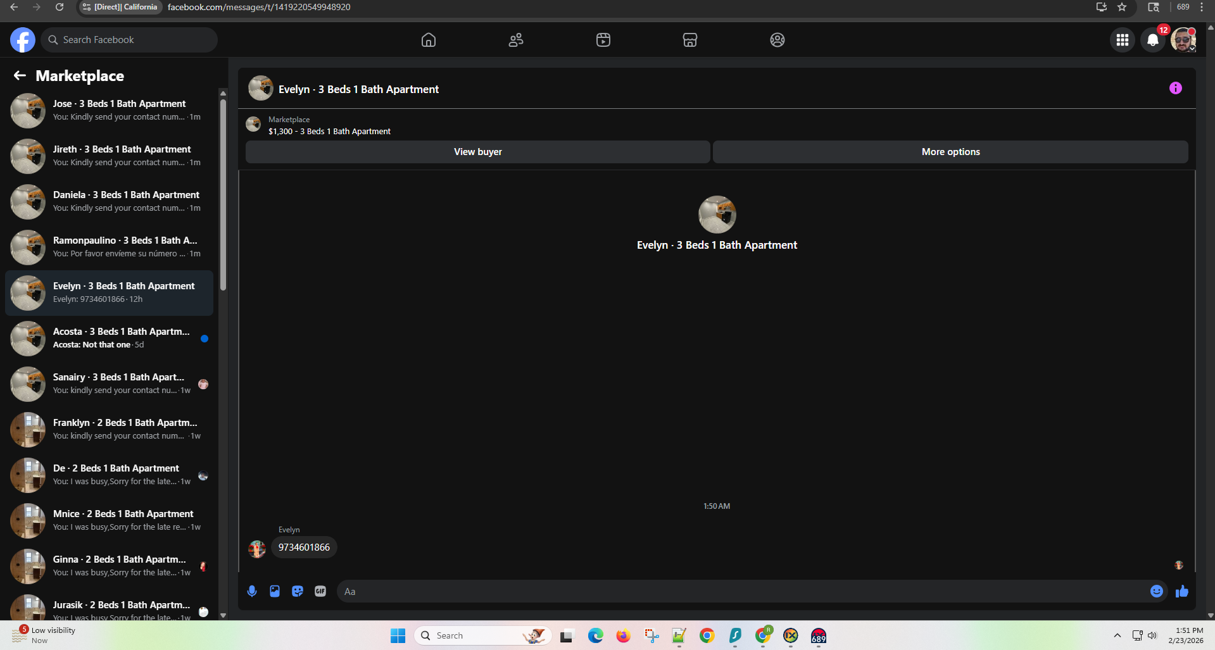Click the More options button
The height and width of the screenshot is (650, 1215).
coord(950,152)
